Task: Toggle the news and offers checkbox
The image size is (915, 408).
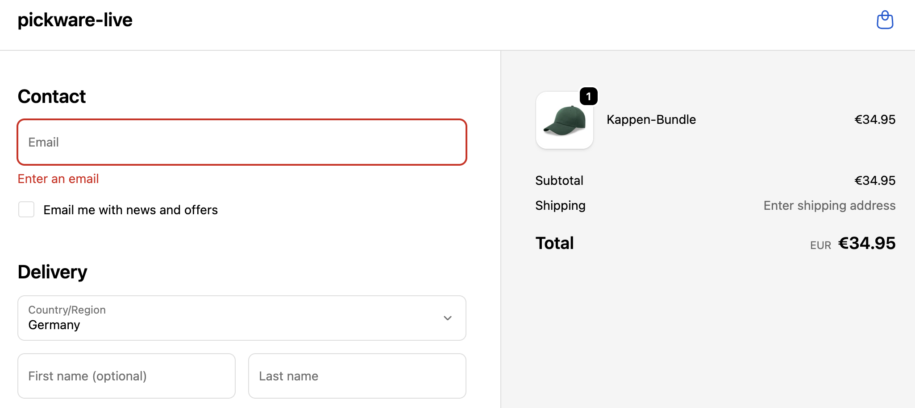Action: [26, 209]
